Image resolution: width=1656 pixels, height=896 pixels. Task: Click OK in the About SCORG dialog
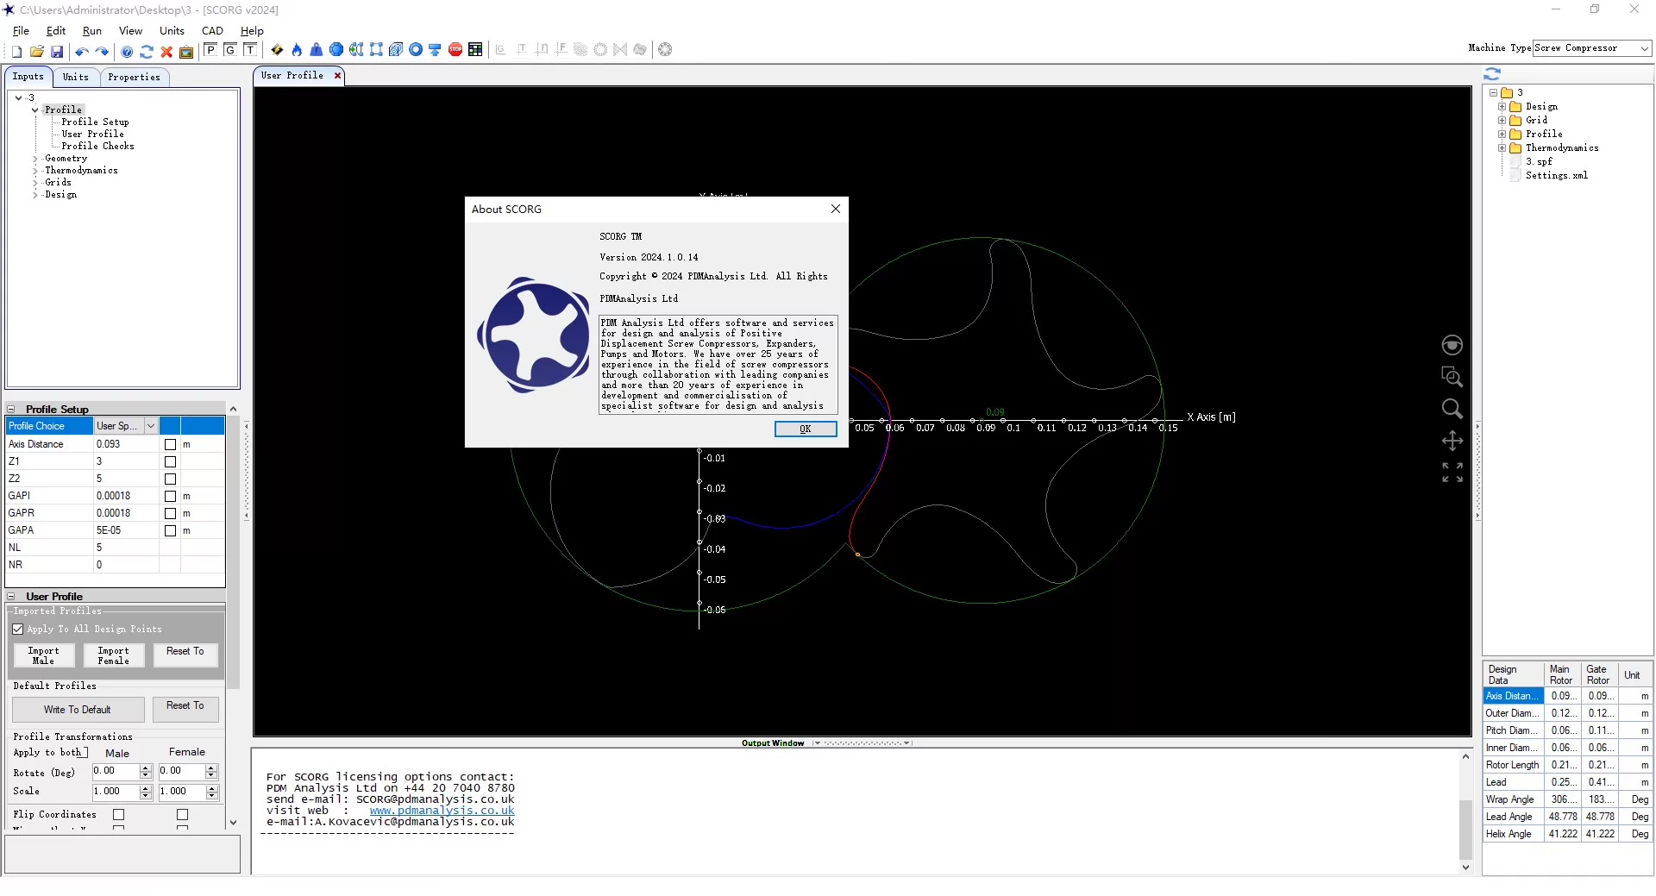click(x=806, y=429)
